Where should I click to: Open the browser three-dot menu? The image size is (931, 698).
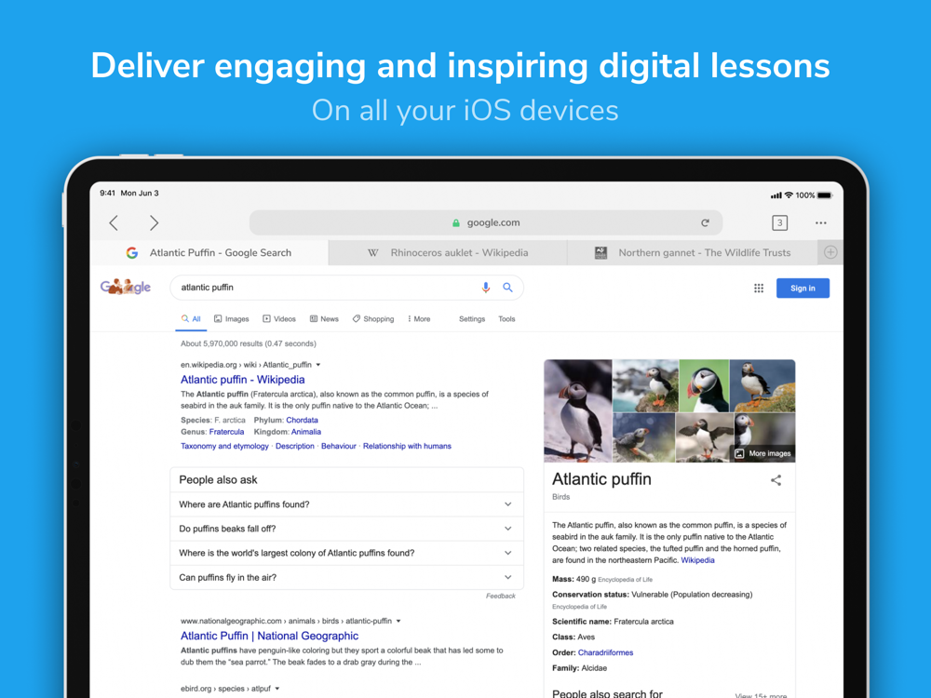[820, 223]
